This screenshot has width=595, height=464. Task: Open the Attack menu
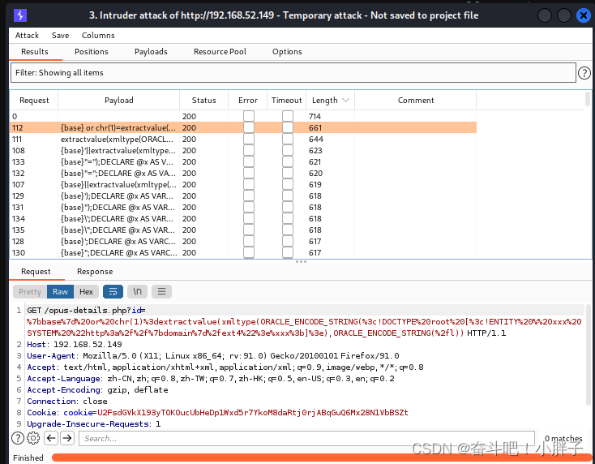(27, 36)
